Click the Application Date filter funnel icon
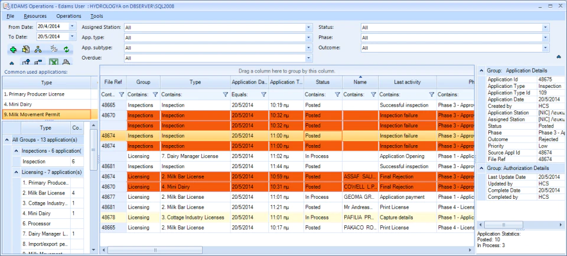Viewport: 567px width, 256px height. [263, 94]
